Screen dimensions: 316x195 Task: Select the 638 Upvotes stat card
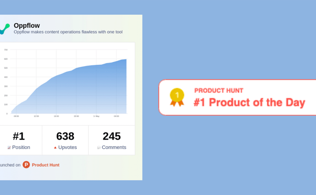[x=65, y=140]
